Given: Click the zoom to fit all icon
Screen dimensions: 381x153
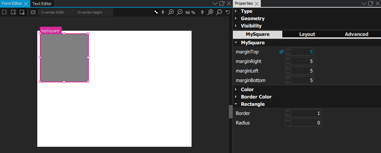Looking at the screenshot, I should [x=211, y=12].
